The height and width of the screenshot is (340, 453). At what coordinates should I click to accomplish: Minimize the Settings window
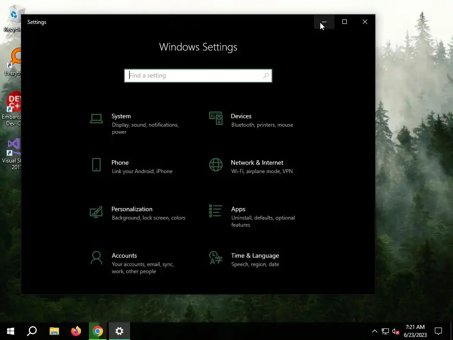[324, 22]
